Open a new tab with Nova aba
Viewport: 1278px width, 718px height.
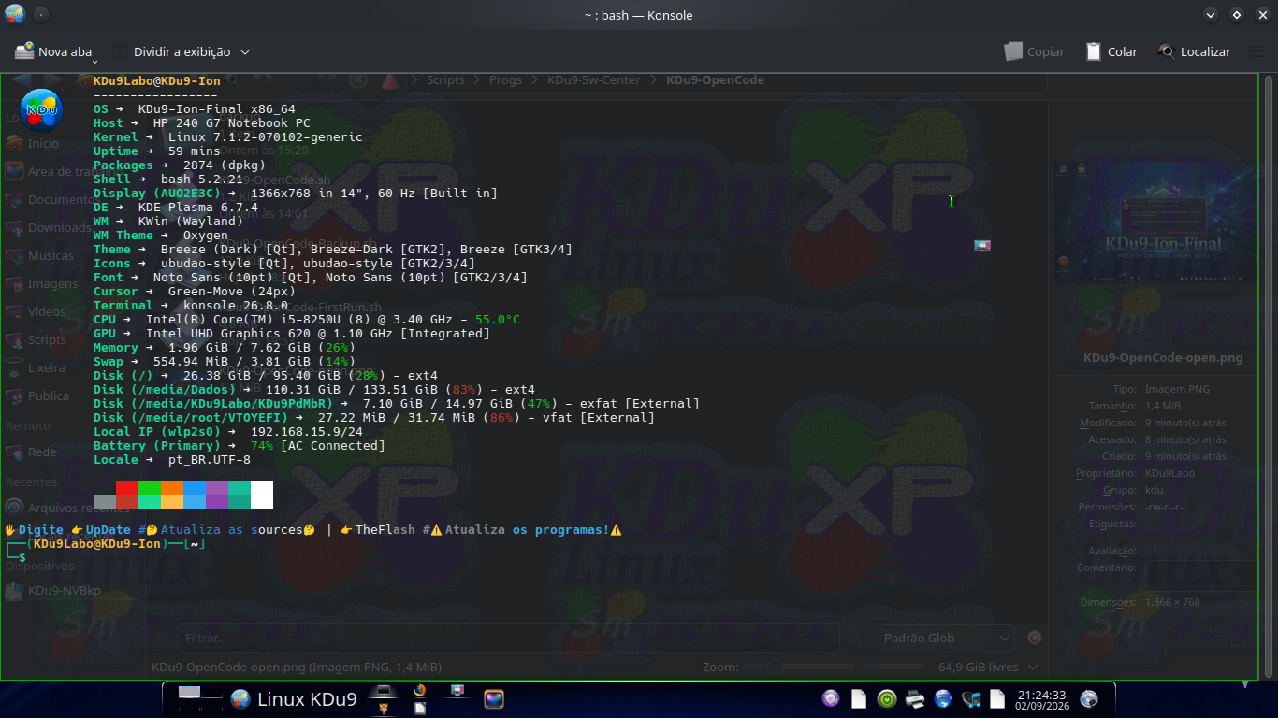pos(54,52)
